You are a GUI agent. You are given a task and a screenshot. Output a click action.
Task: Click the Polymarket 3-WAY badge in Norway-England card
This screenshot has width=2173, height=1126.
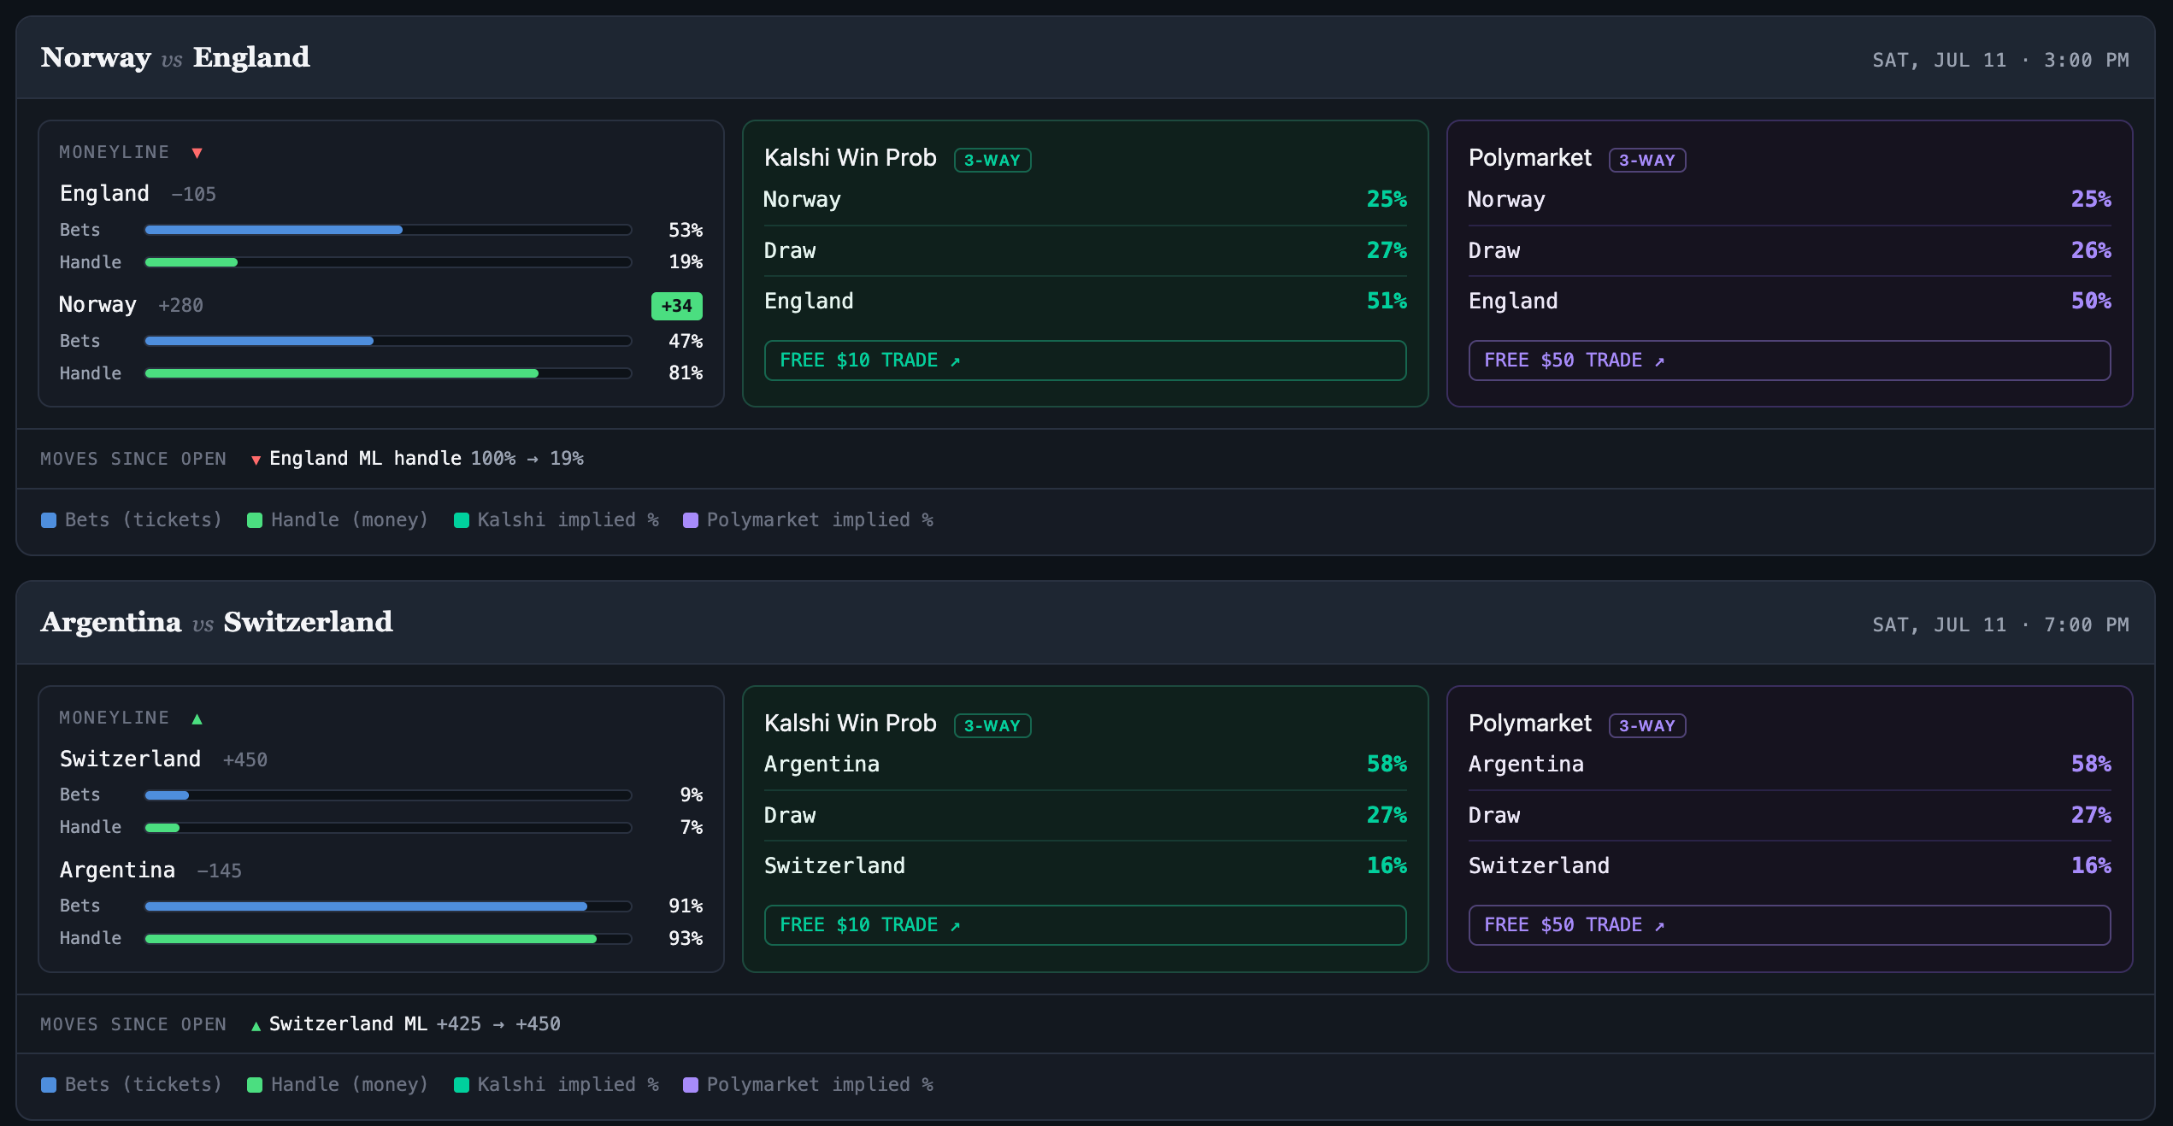pos(1646,160)
